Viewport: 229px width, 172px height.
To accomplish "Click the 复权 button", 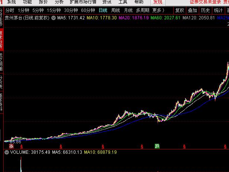I will click(180, 10).
